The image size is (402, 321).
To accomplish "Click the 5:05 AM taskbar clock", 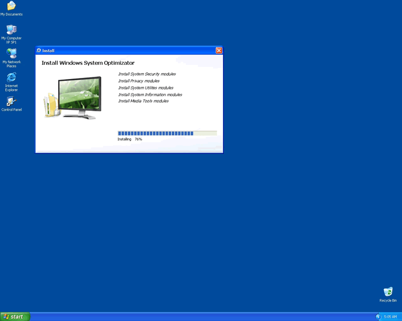I will coord(390,317).
